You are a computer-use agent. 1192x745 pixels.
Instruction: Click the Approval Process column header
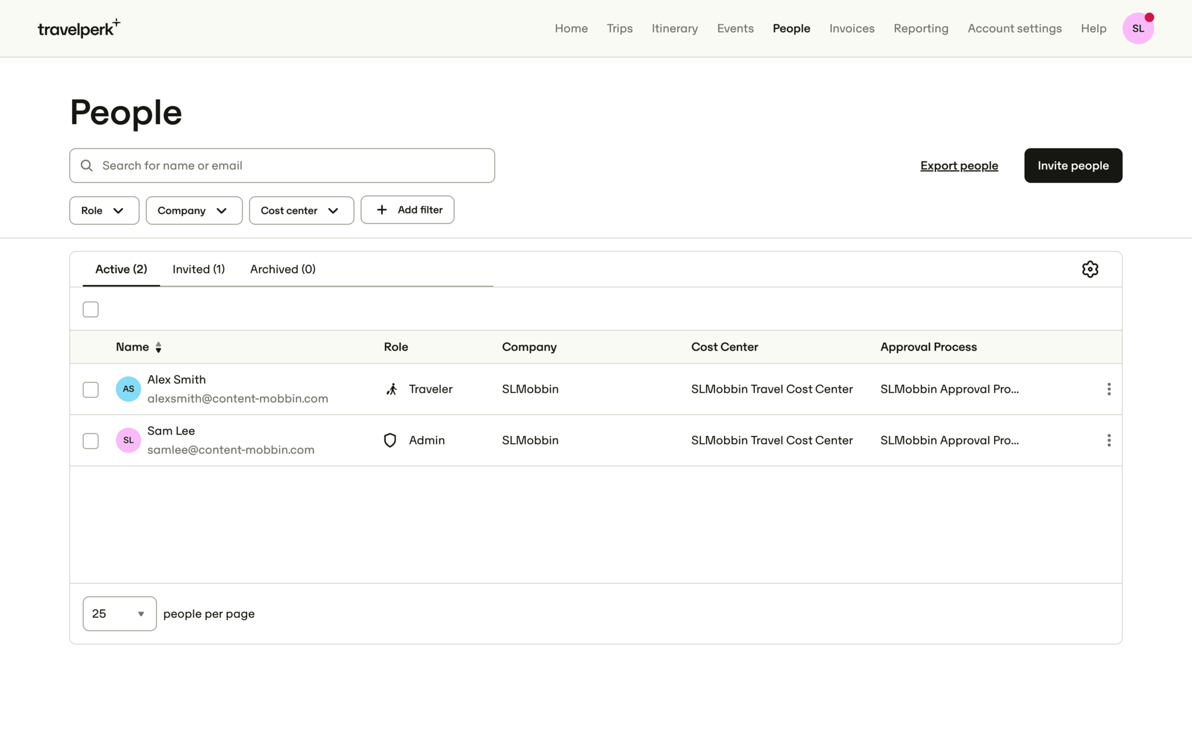928,347
